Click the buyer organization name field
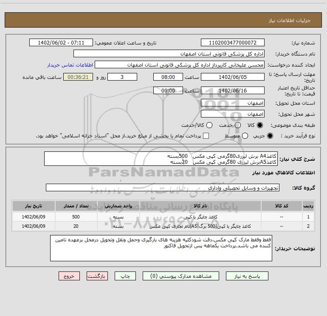The image size is (327, 316). click(x=169, y=54)
